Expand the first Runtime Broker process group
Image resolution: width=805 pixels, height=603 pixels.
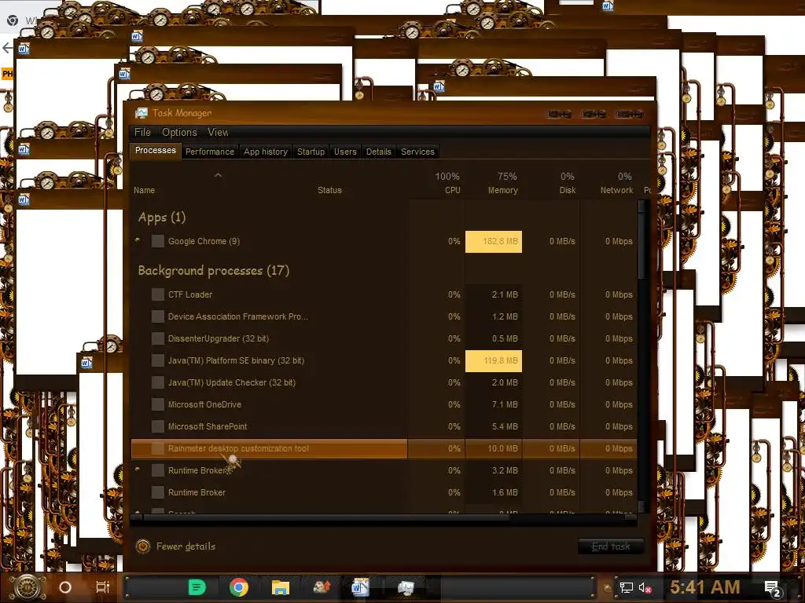tap(138, 470)
